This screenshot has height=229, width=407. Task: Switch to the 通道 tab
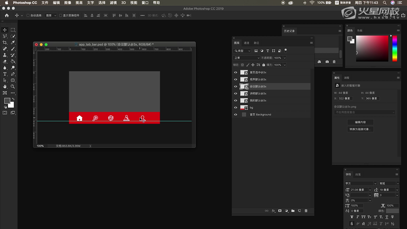point(246,43)
